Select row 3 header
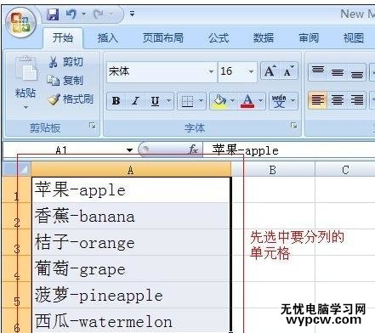 click(16, 242)
